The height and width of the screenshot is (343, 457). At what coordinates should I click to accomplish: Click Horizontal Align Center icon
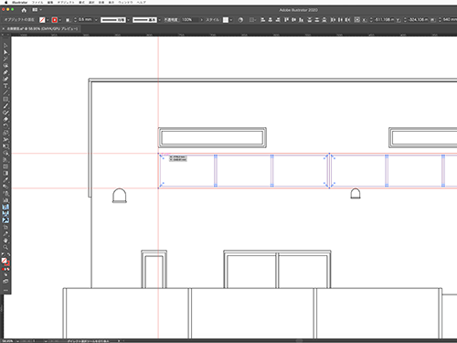pyautogui.click(x=271, y=20)
